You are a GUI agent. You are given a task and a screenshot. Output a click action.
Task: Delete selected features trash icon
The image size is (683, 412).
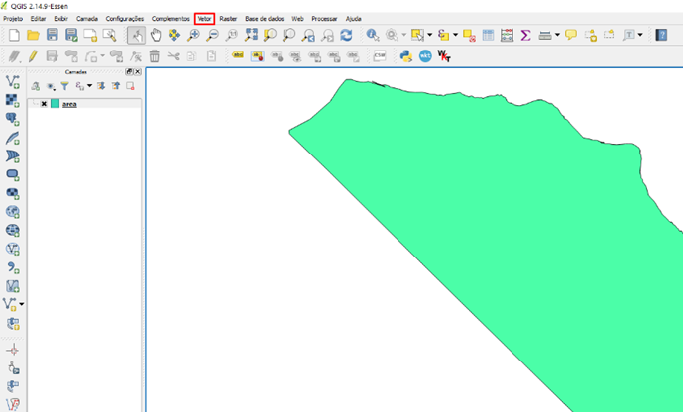[155, 56]
